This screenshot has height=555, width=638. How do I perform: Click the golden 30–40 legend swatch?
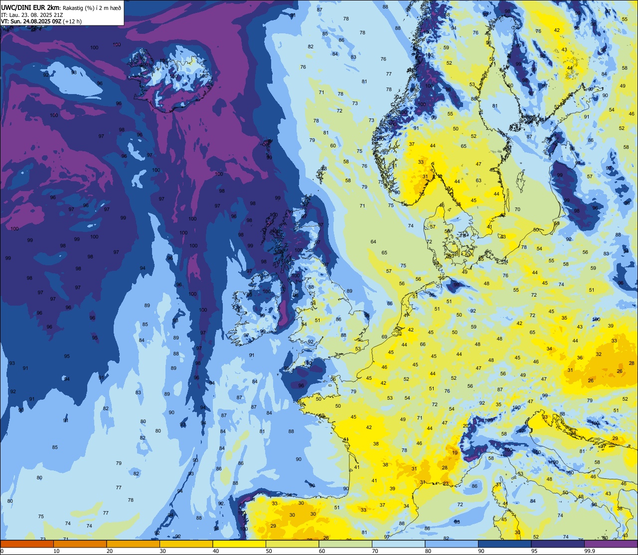[x=186, y=544]
